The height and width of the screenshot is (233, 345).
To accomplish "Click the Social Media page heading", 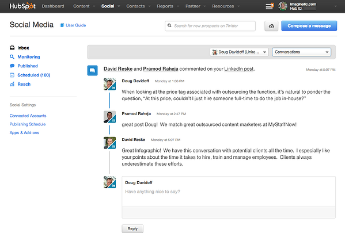I will [x=32, y=25].
